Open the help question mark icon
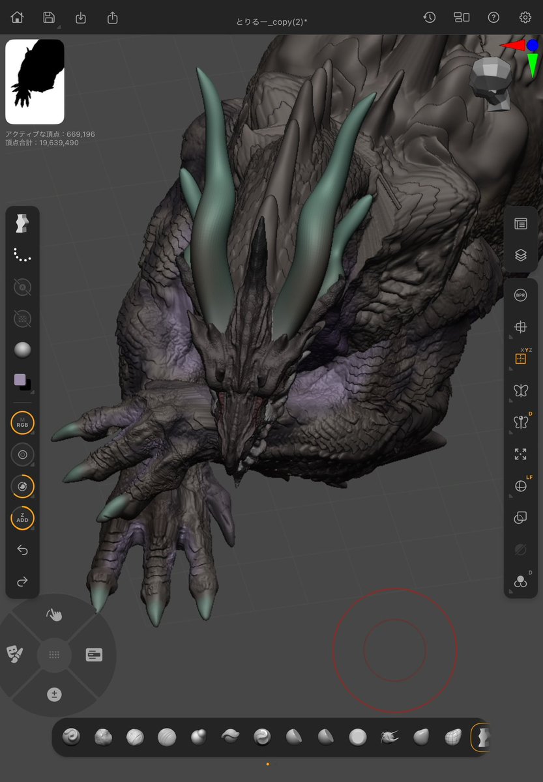Viewport: 543px width, 782px height. 493,18
